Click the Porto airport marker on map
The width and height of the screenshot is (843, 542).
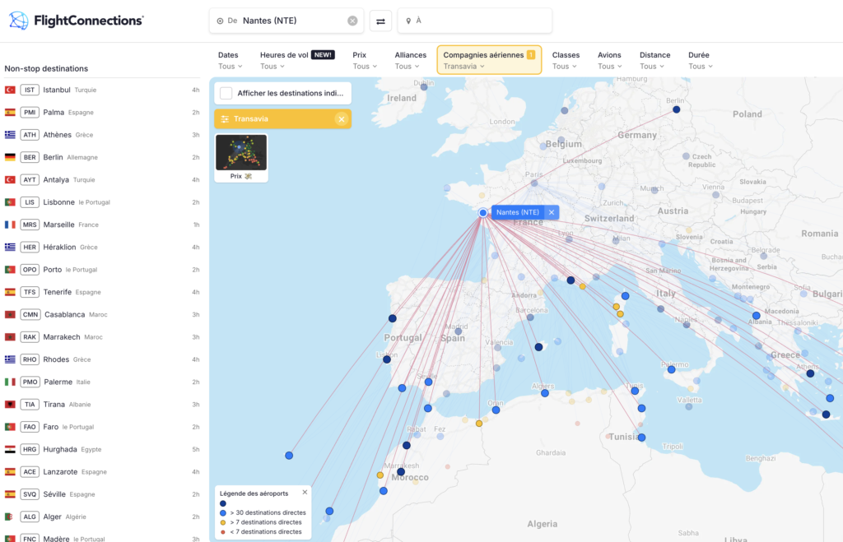click(393, 318)
